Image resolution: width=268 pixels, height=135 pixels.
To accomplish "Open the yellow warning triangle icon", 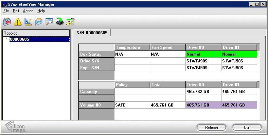I will tap(18, 22).
